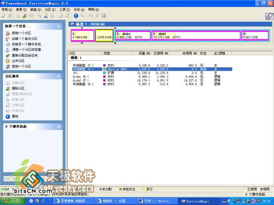This screenshot has height=205, width=274.
Task: Click the 重新分配自由空间 link
Action: point(25,55)
